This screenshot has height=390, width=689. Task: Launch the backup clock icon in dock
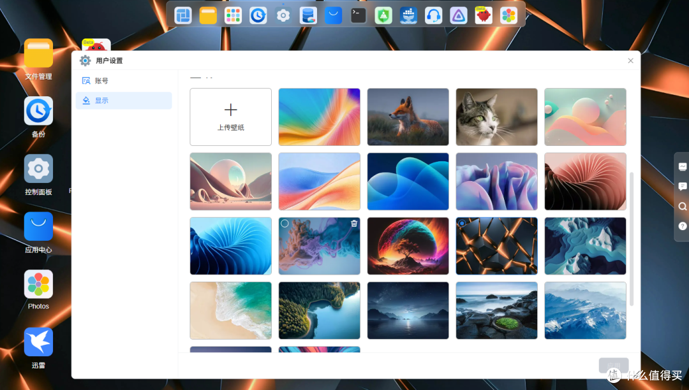click(258, 16)
